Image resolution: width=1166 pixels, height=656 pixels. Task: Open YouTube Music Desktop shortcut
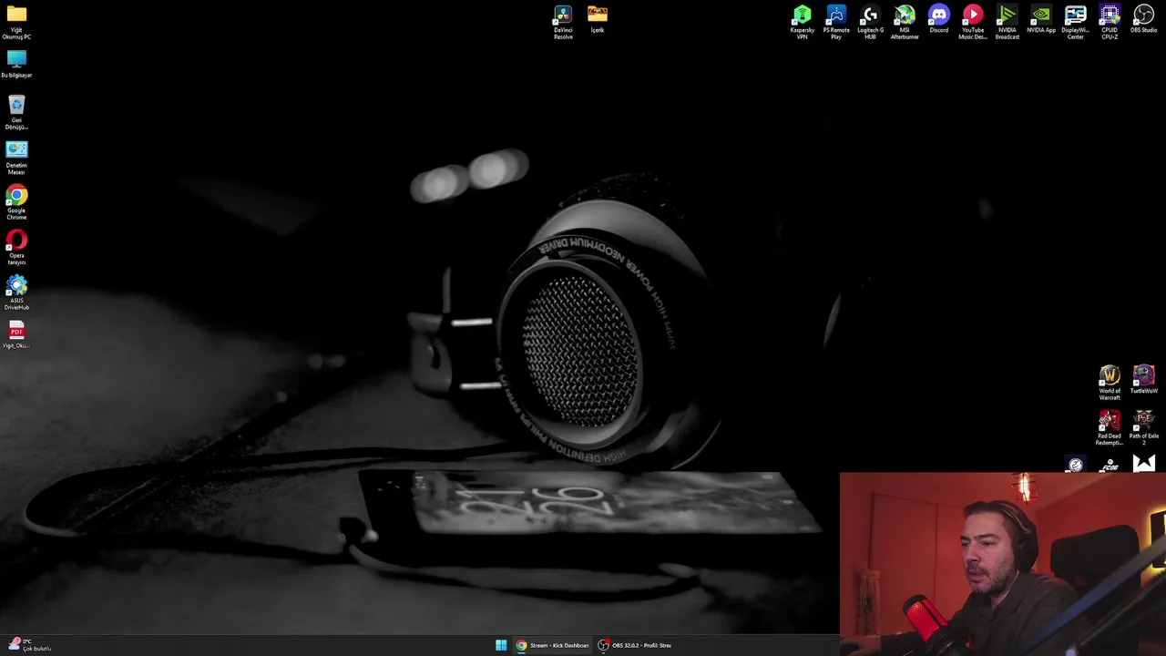[x=973, y=22]
